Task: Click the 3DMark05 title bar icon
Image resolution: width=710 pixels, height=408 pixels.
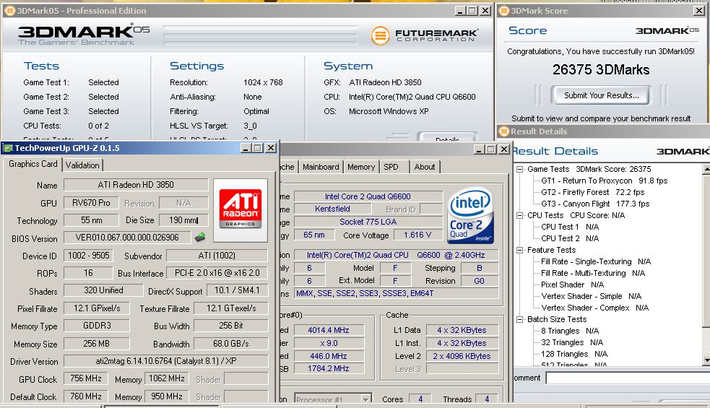Action: click(x=9, y=11)
